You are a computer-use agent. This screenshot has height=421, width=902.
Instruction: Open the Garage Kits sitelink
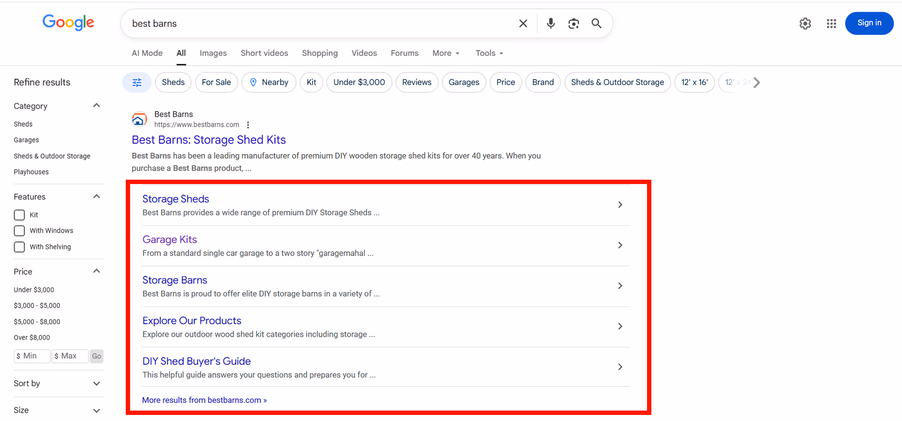coord(170,240)
